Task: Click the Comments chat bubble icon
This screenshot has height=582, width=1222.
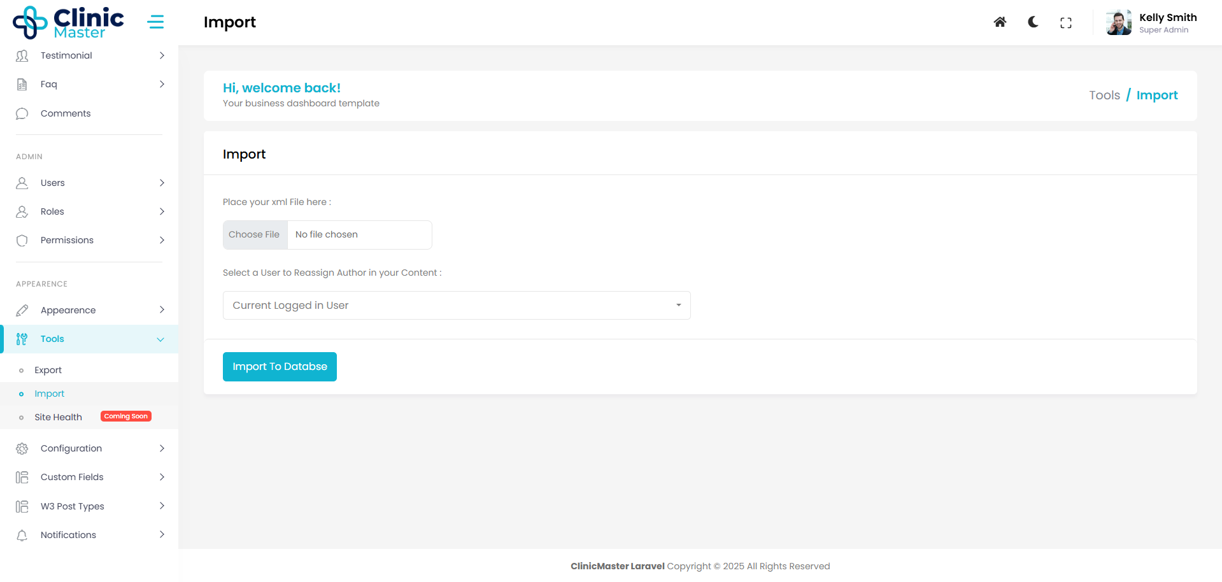Action: [x=22, y=113]
